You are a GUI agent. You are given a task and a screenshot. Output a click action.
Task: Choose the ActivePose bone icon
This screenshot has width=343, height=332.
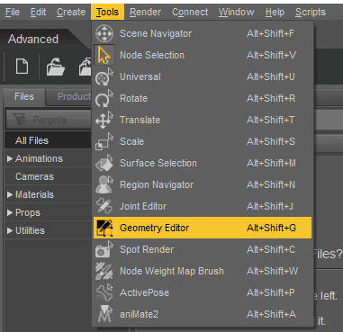pos(104,292)
